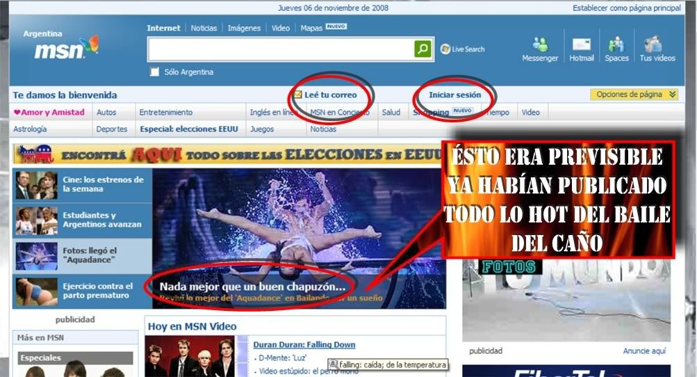Image resolution: width=697 pixels, height=377 pixels.
Task: Open the Autos channel
Action: click(106, 112)
